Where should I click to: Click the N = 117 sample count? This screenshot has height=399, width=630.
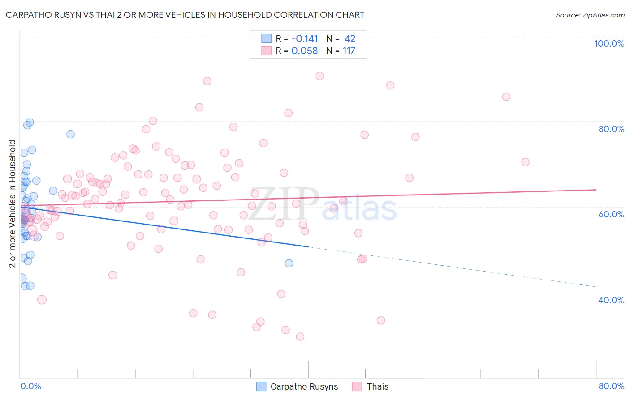pos(341,51)
